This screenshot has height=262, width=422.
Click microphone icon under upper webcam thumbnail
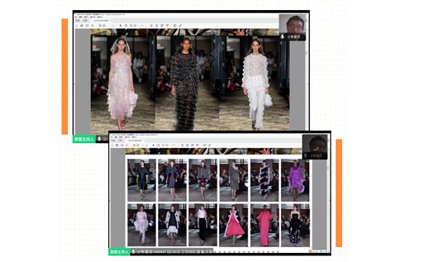[282, 36]
